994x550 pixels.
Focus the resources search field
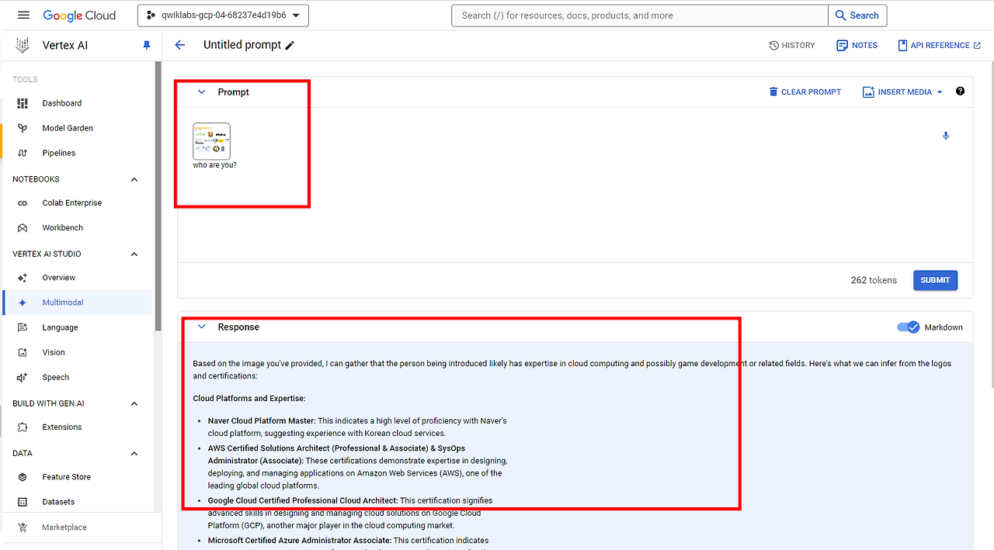640,16
